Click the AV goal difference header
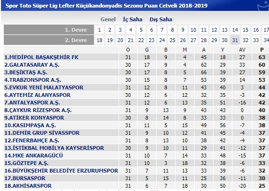Screen dimensions: 269x191 pyautogui.click(x=242, y=50)
